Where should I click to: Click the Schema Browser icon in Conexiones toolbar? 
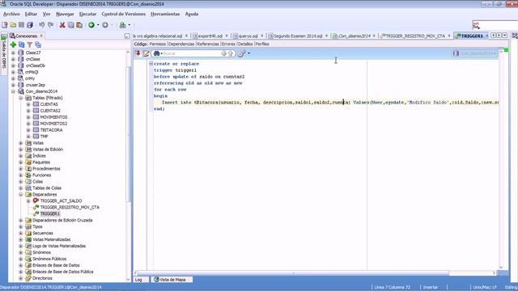(38, 44)
